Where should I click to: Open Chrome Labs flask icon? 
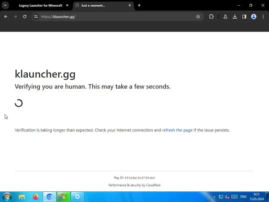[225, 17]
